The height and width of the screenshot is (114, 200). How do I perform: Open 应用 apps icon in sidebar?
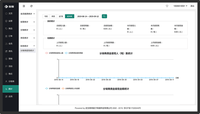6,97
